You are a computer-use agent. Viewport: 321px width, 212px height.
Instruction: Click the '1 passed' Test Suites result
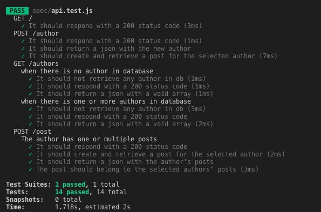tap(70, 184)
